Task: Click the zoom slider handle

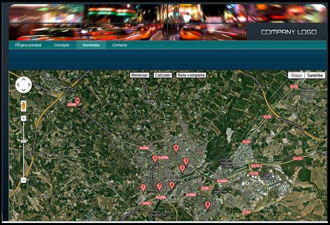Action: [x=24, y=141]
